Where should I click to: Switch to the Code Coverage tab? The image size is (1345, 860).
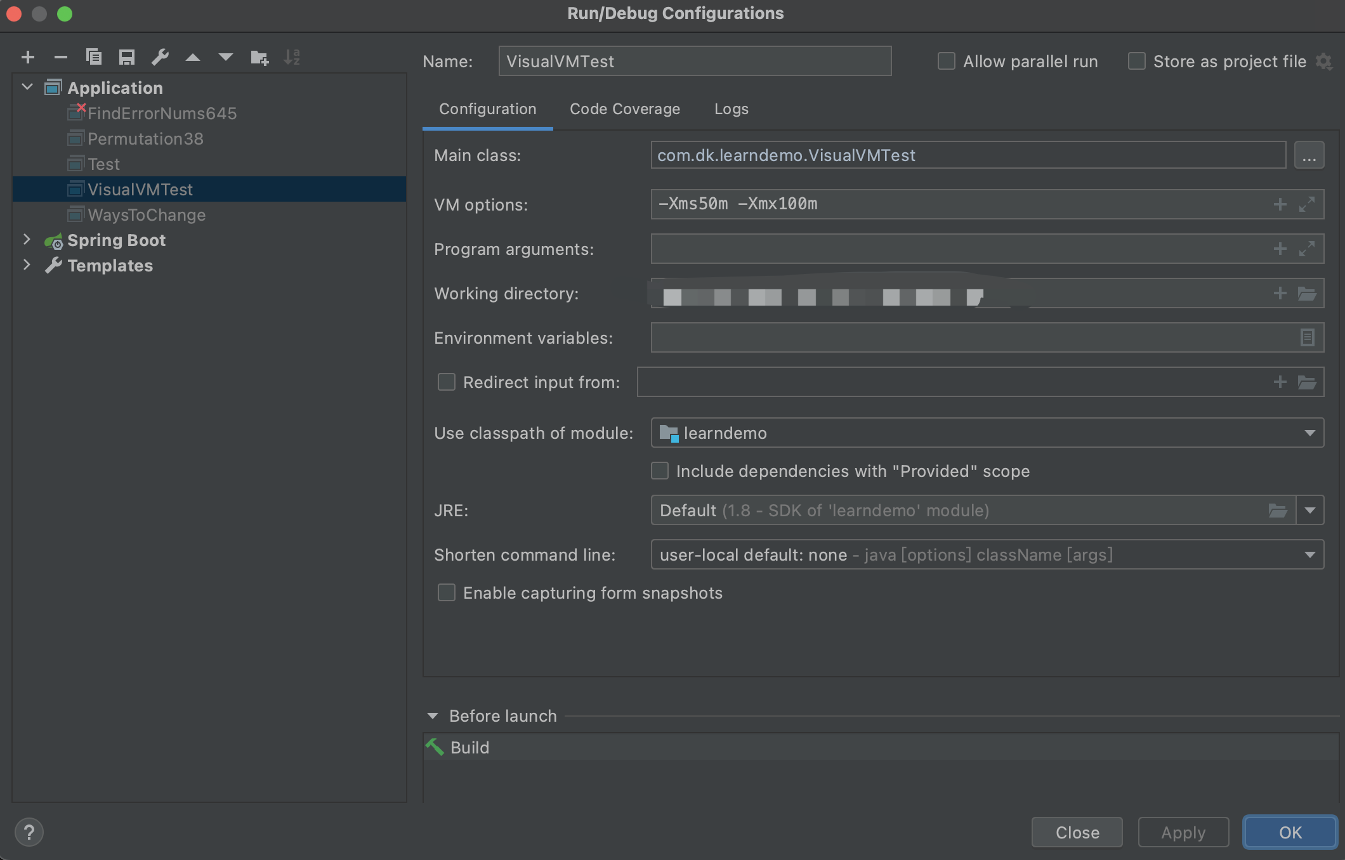pos(624,109)
